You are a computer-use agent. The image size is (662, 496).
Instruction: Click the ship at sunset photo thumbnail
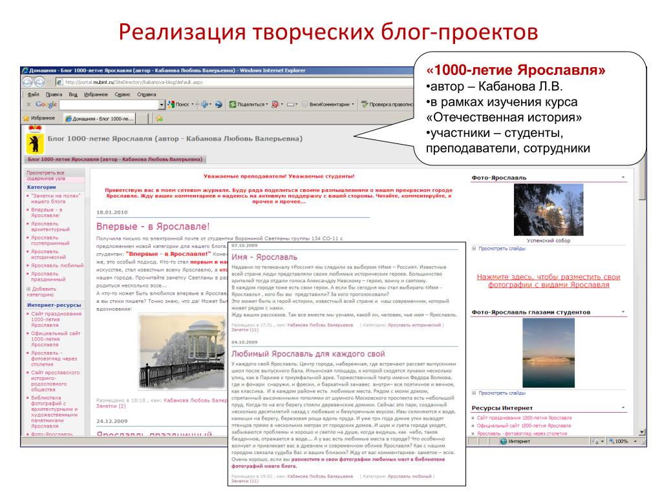[548, 353]
